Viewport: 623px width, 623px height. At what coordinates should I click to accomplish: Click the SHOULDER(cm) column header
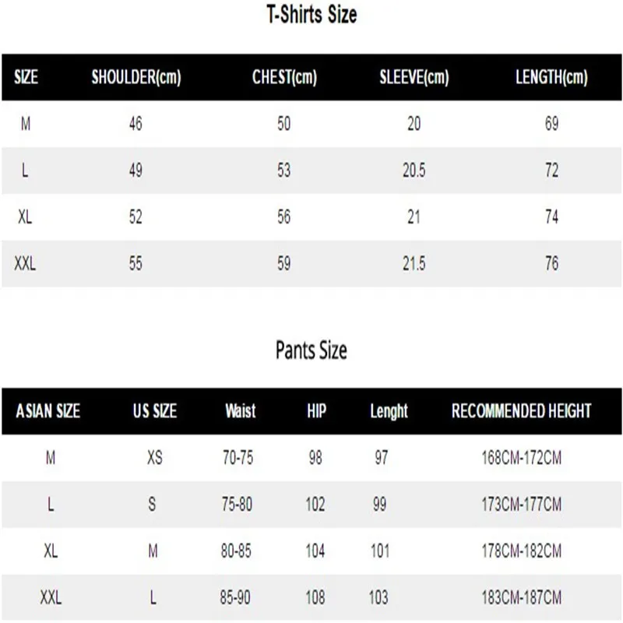click(x=136, y=78)
